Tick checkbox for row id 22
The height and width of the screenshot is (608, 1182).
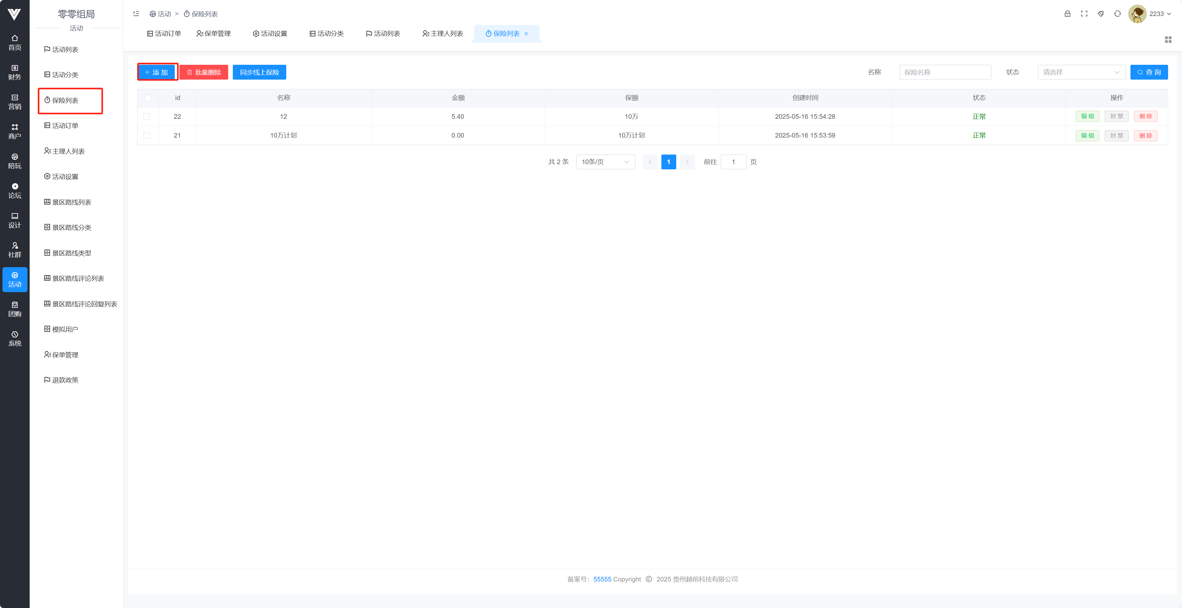pyautogui.click(x=147, y=117)
